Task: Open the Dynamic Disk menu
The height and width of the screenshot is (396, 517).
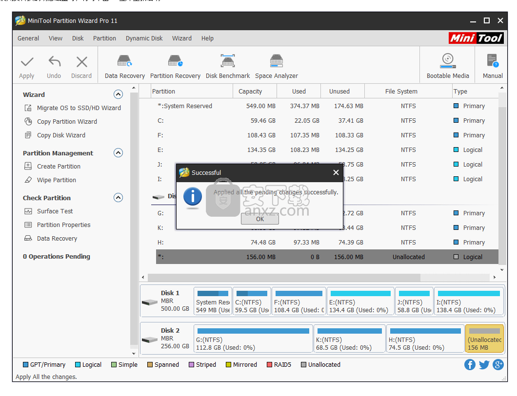Action: tap(144, 38)
